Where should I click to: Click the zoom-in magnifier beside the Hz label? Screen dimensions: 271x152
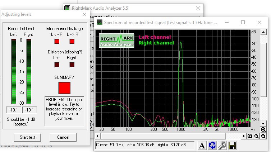(263, 130)
